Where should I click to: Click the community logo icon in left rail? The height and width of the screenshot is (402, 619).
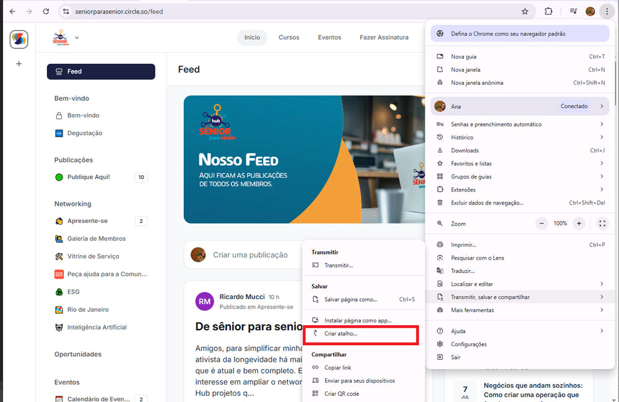pos(19,39)
